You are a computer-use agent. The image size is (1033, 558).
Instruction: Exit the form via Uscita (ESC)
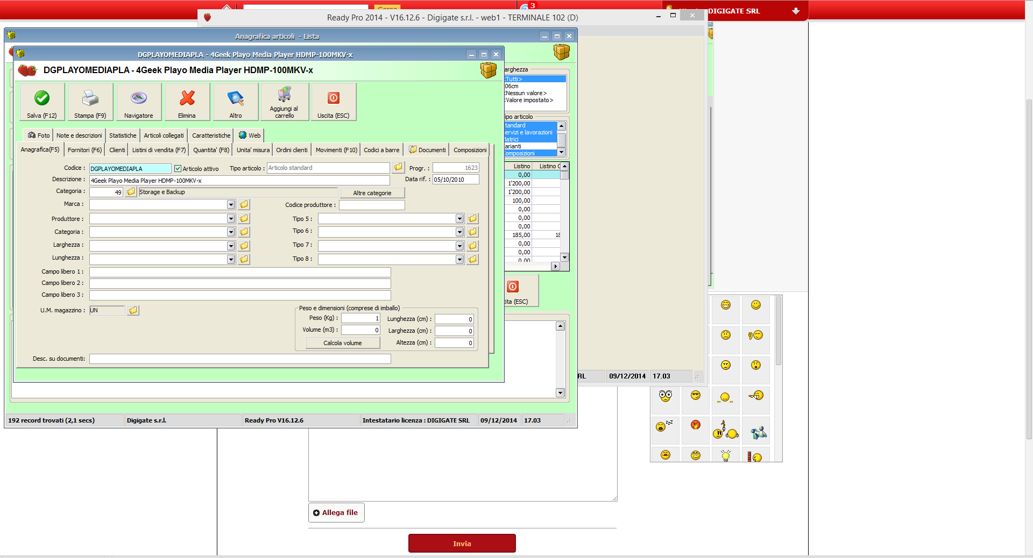(x=333, y=98)
